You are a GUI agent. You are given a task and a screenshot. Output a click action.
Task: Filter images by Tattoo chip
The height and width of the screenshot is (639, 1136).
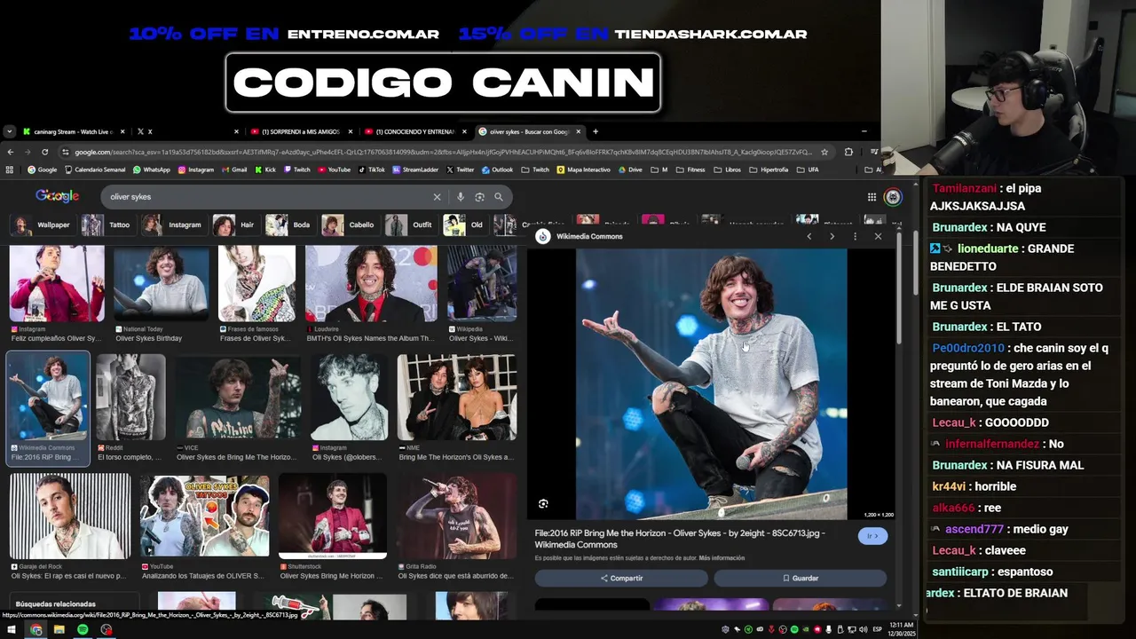(106, 225)
